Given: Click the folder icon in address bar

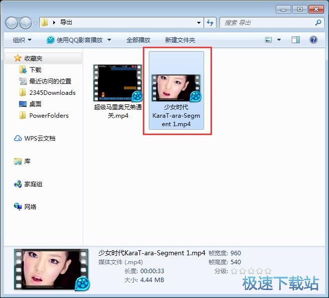Looking at the screenshot, I should pos(44,22).
